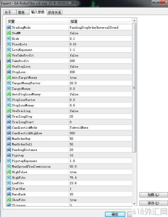Click the UseTakeProfit boolean icon
The image size is (168, 217).
(x=9, y=55)
